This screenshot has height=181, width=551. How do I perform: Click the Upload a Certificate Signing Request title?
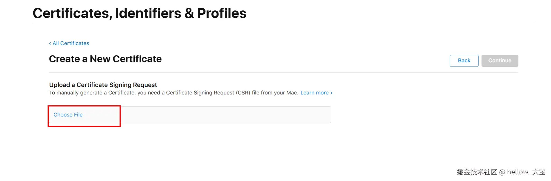(103, 85)
